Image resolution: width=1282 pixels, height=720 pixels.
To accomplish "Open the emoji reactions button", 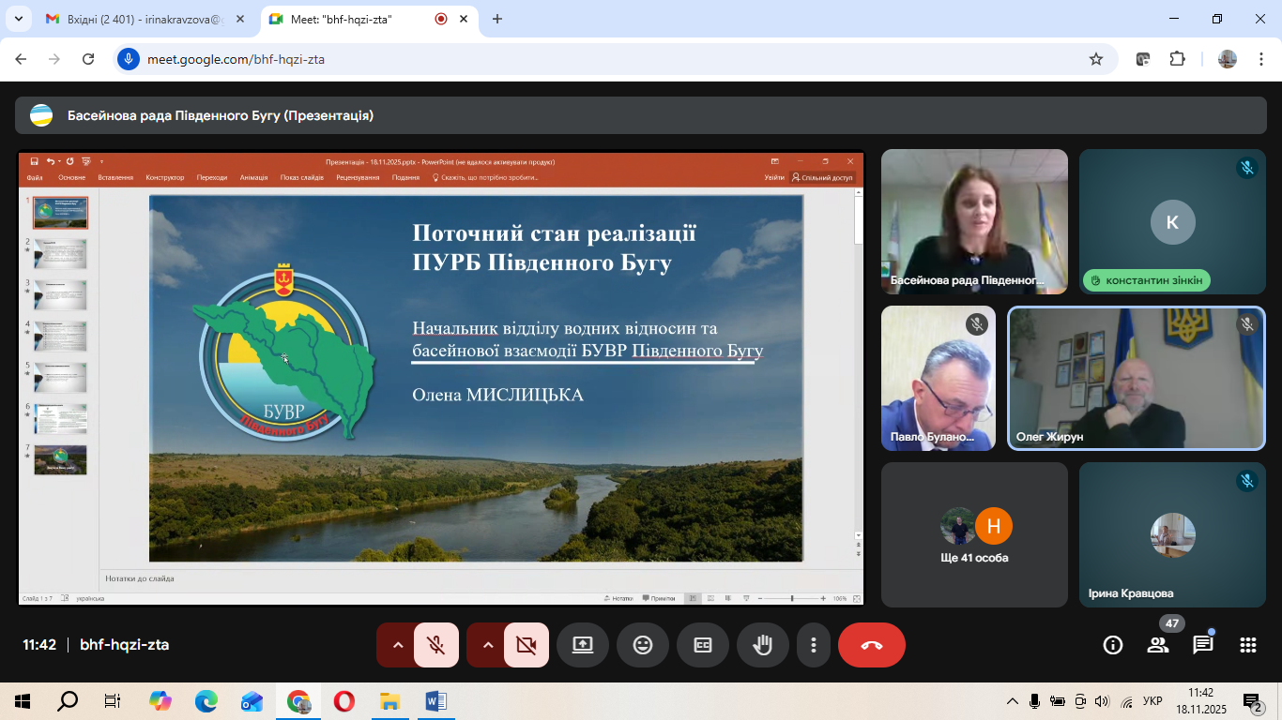I will [x=643, y=645].
